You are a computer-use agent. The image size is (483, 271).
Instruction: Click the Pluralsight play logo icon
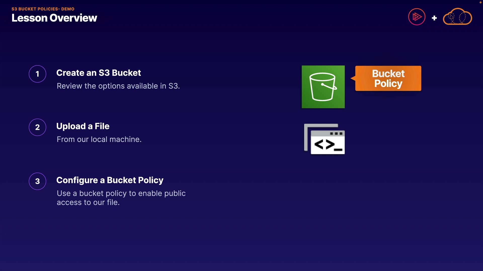(x=417, y=17)
